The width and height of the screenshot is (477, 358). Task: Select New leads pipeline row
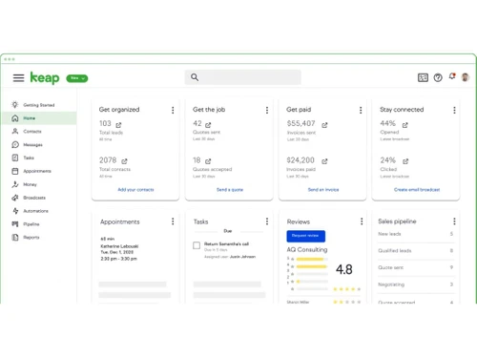point(416,234)
